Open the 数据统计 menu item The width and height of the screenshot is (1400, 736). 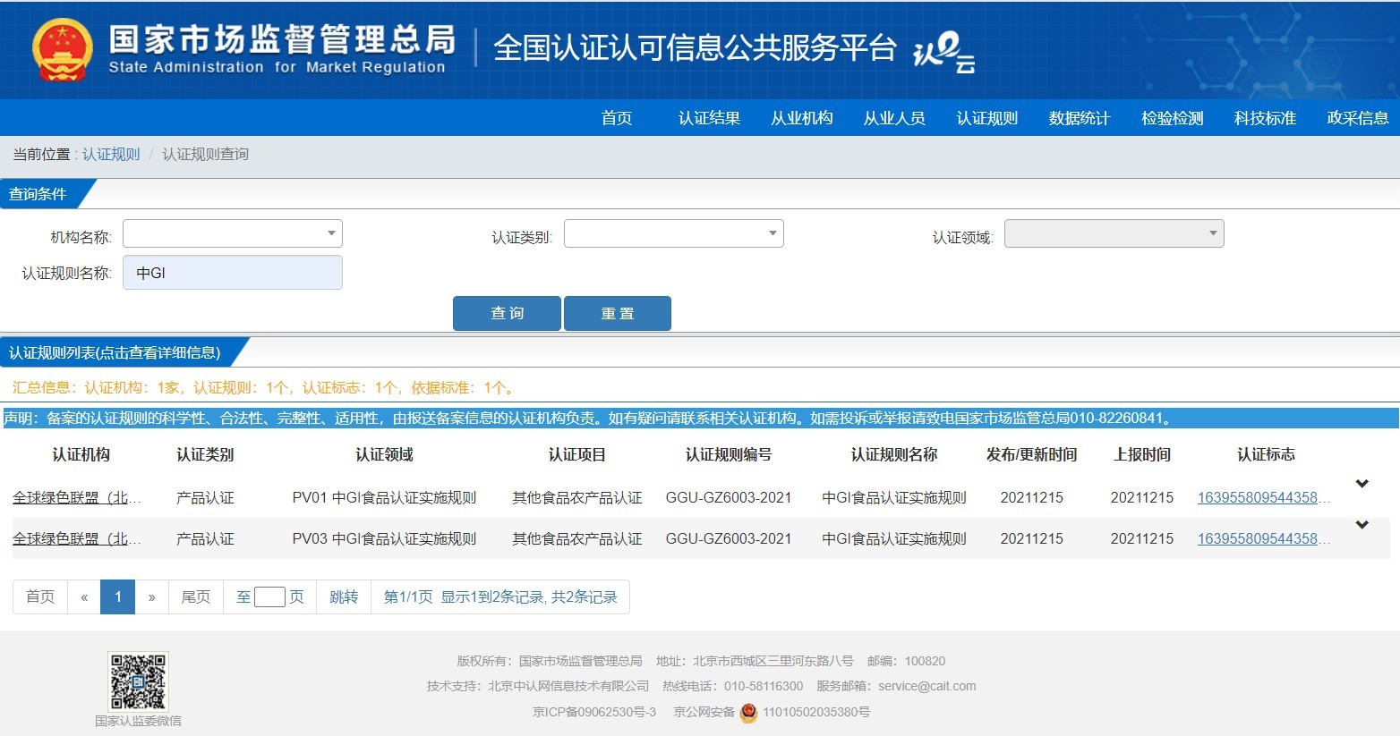pos(1080,118)
